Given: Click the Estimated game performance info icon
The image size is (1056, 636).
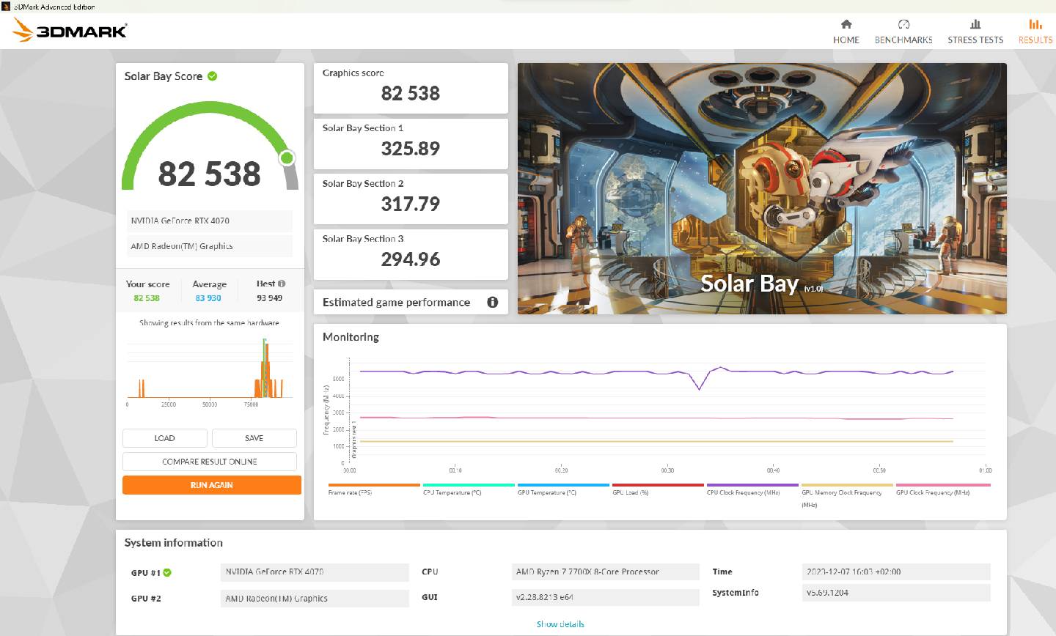Looking at the screenshot, I should pyautogui.click(x=493, y=302).
